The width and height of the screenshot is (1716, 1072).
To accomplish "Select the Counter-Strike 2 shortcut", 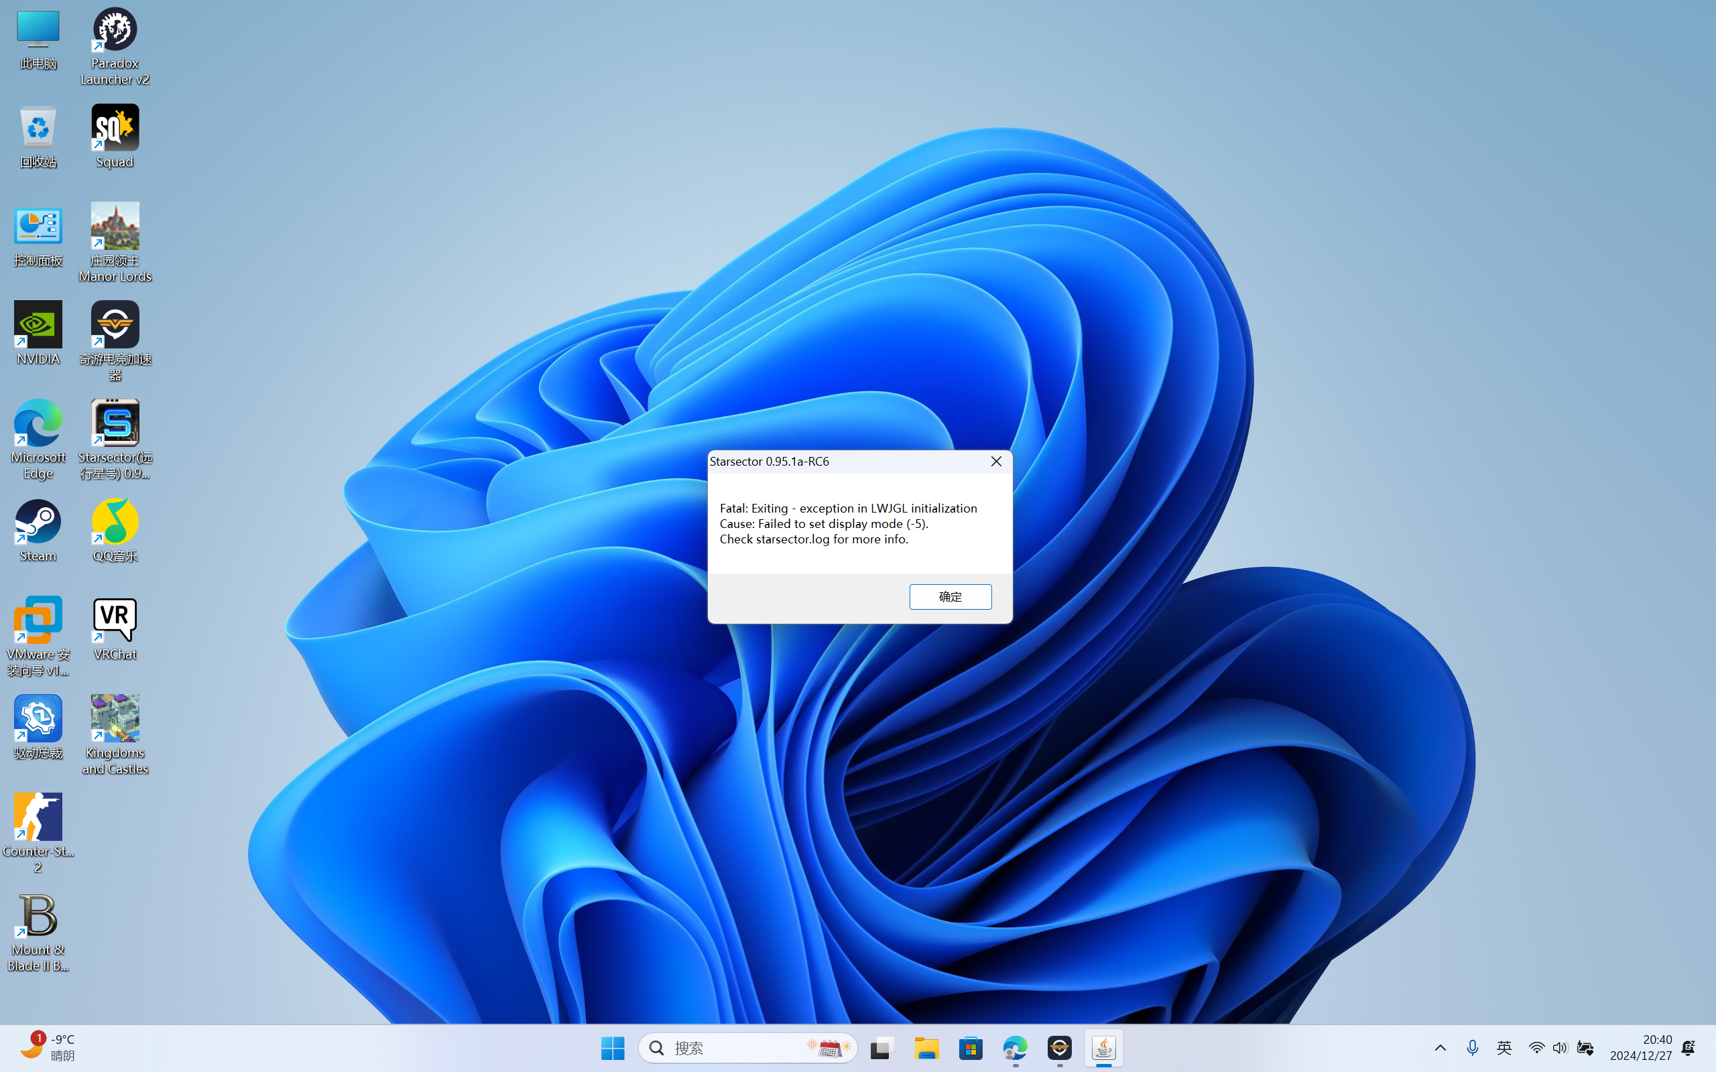I will pos(38,817).
